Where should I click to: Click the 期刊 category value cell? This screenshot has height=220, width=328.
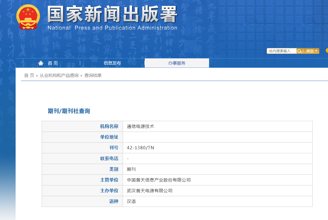131,169
